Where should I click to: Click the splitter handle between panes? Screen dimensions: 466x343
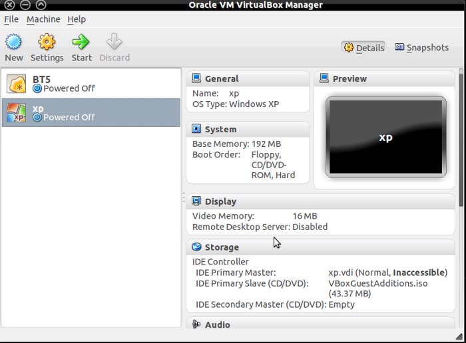pos(184,197)
